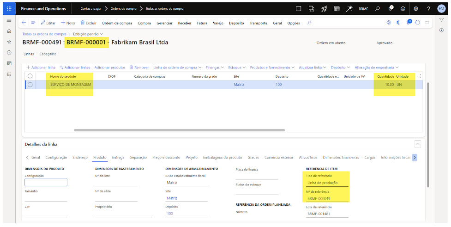Expand the Finanças dropdown menu

click(215, 67)
